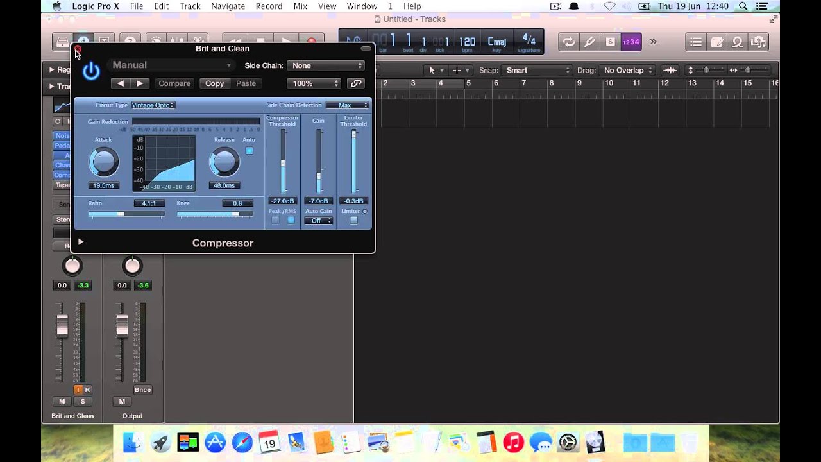This screenshot has width=821, height=462.
Task: Toggle waveform zoom button
Action: 670,70
